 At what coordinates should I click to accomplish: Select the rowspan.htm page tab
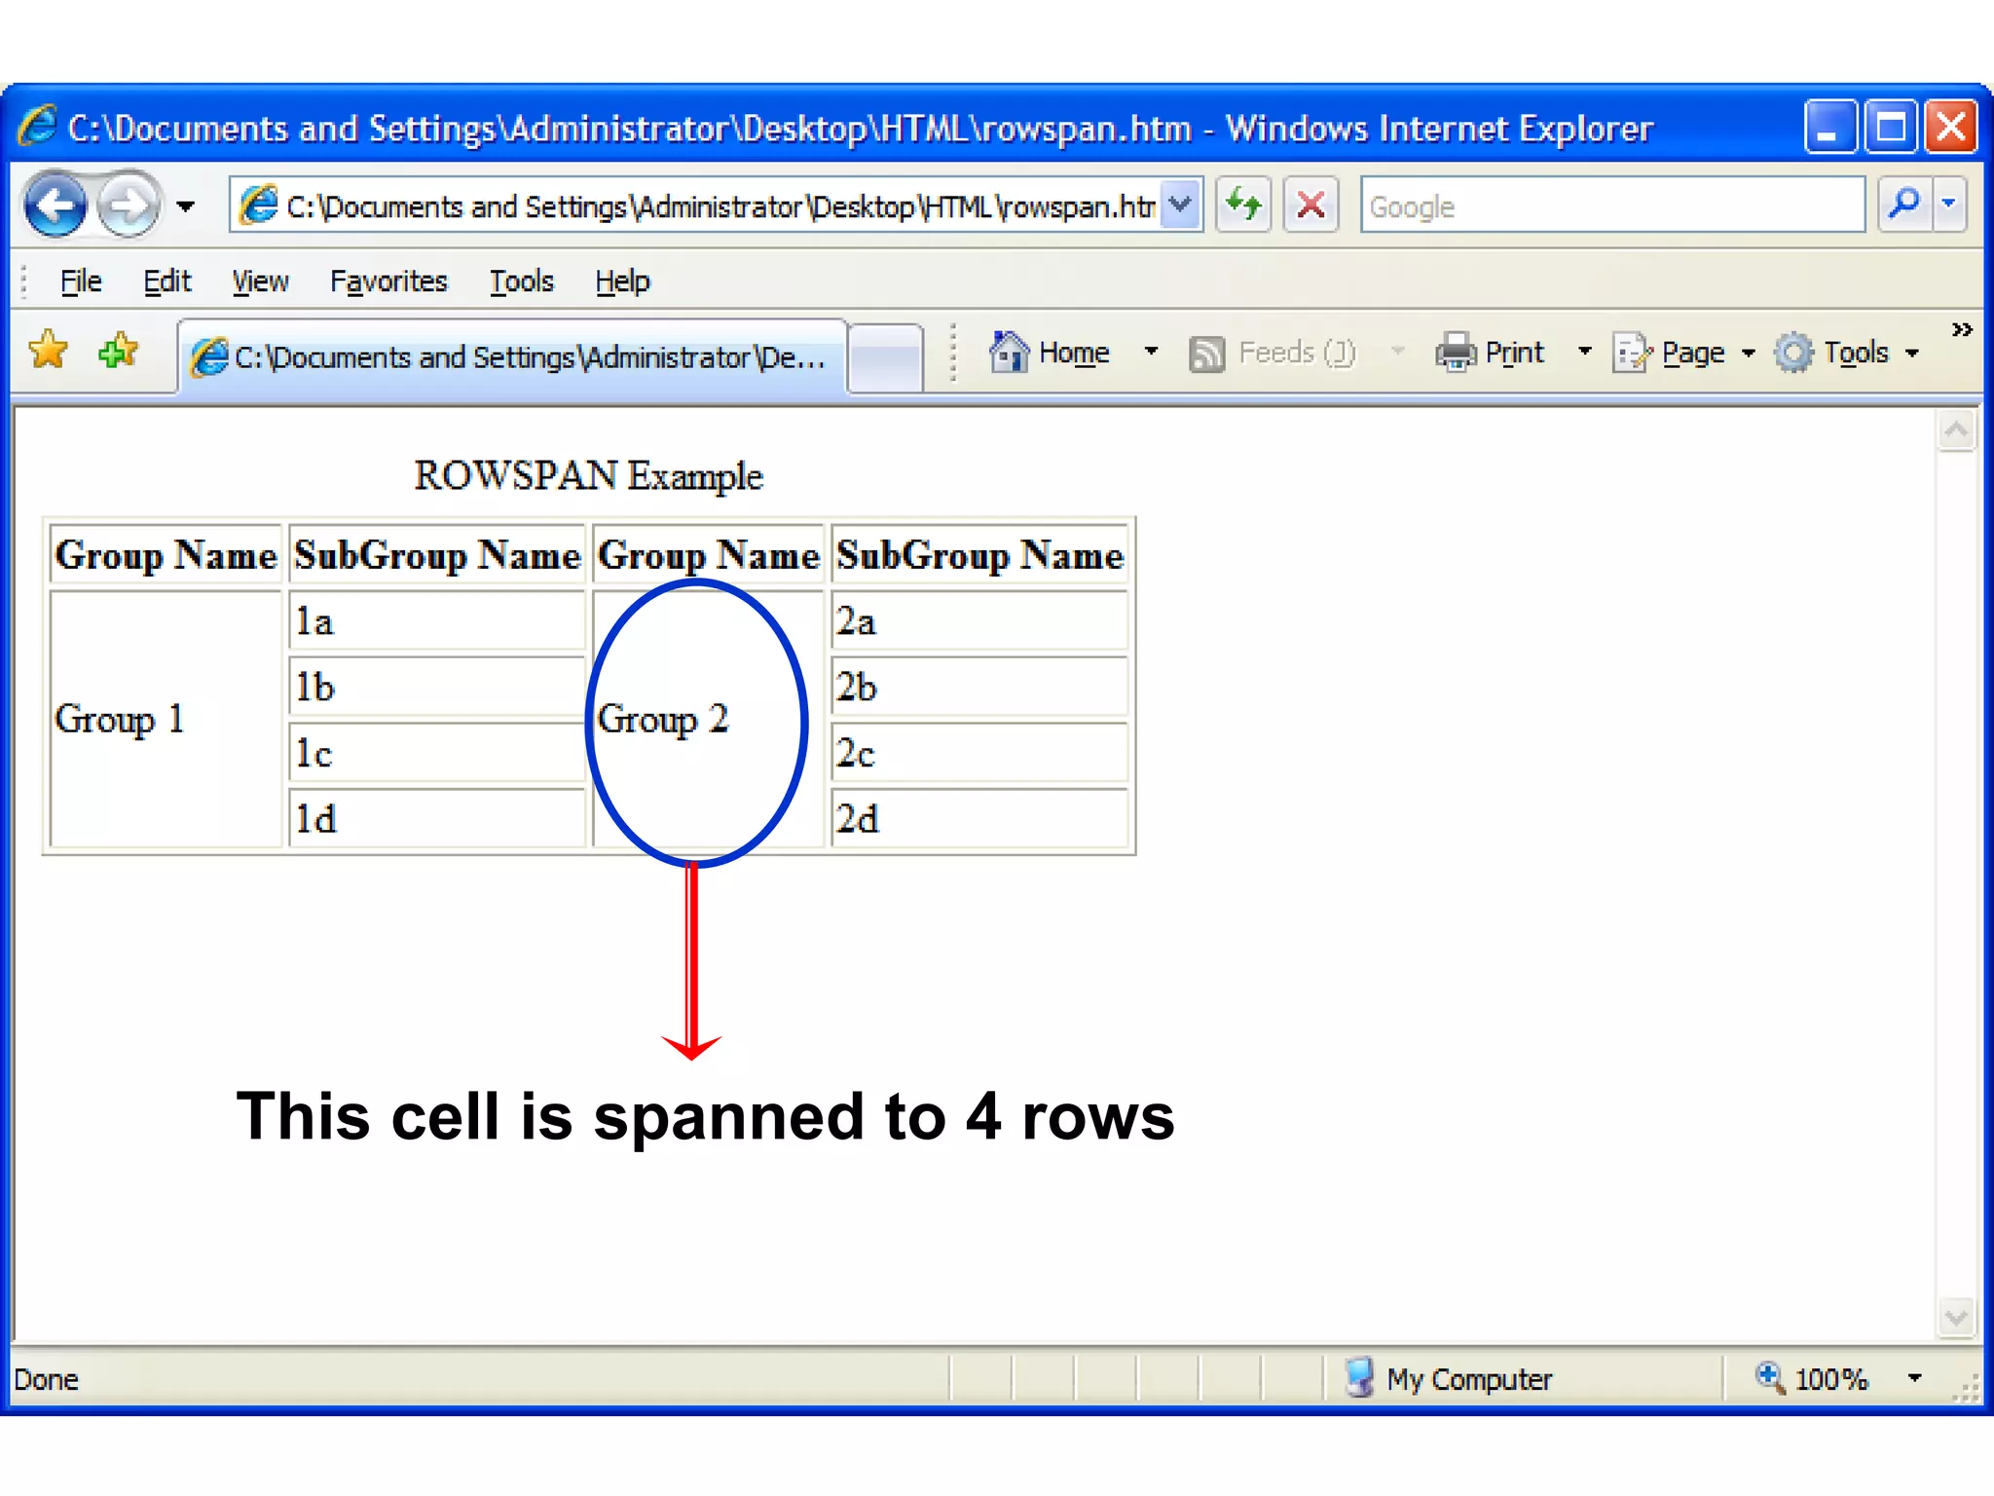pyautogui.click(x=511, y=356)
